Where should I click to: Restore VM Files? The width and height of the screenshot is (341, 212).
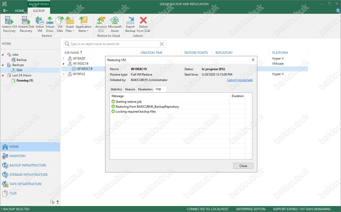click(60, 24)
